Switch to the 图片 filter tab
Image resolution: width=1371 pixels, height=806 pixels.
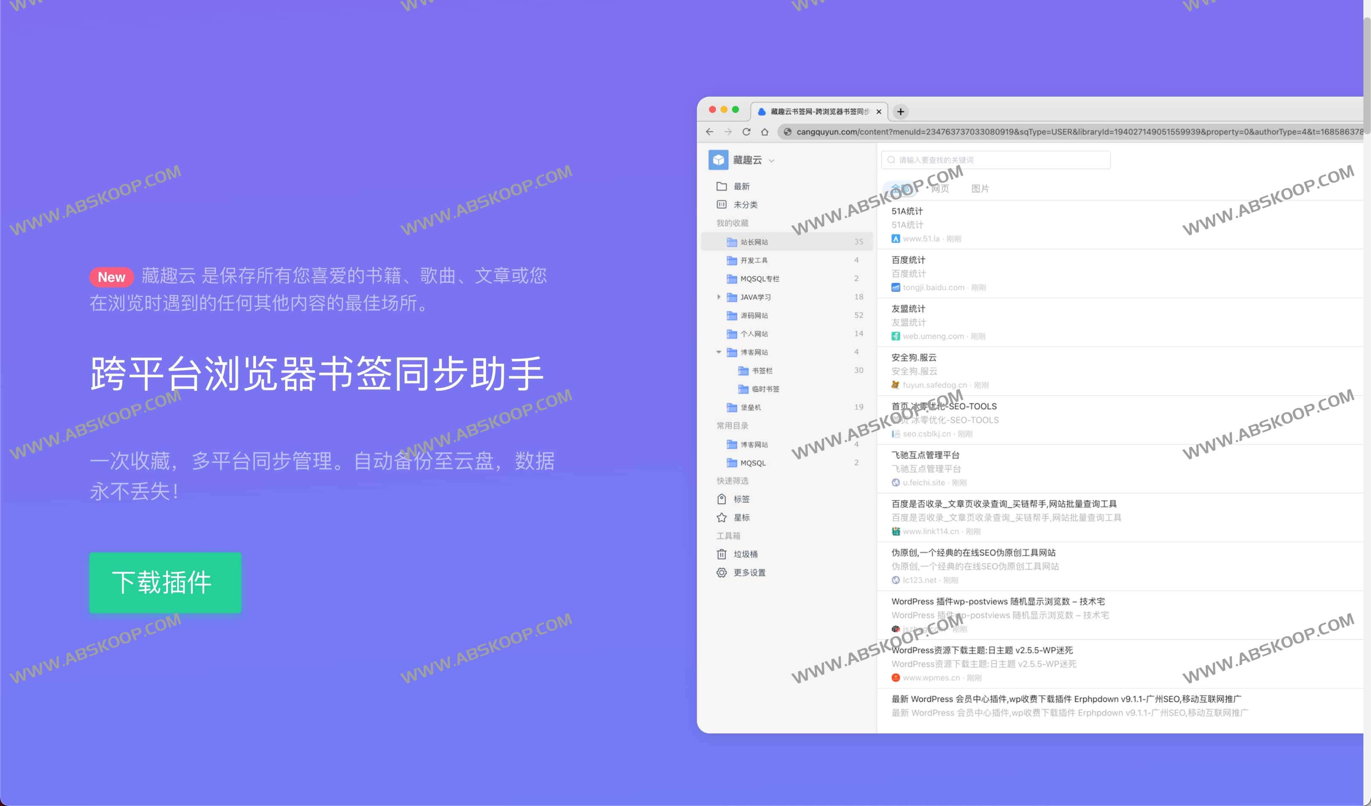(x=980, y=188)
